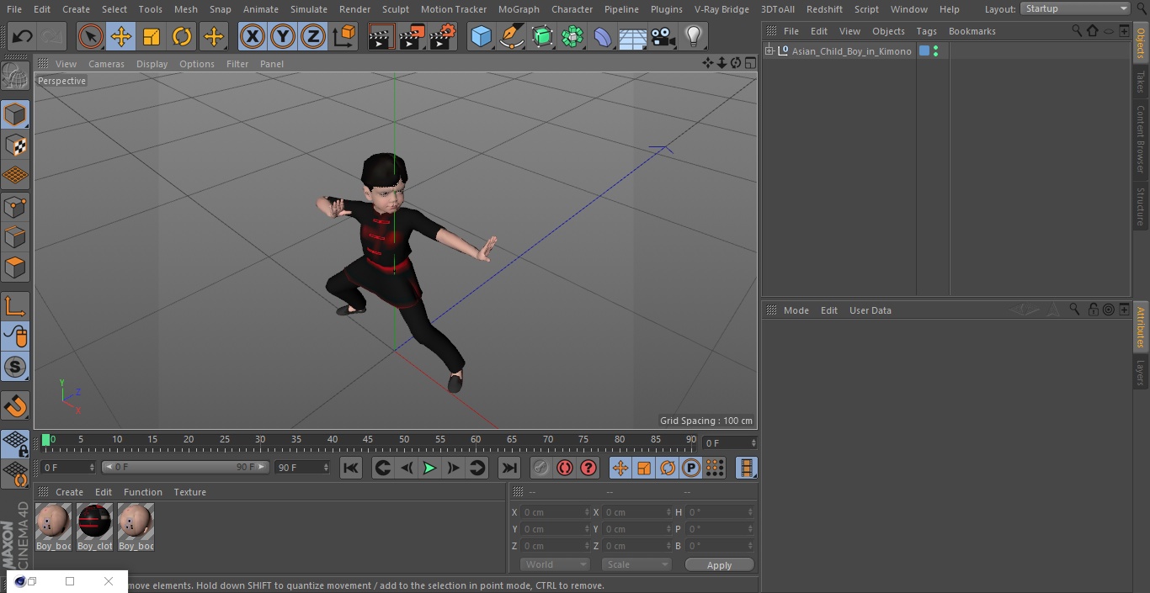Open Simulate menu
The width and height of the screenshot is (1150, 593).
309,9
